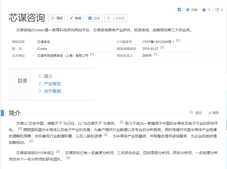Click the 简介 section heading
This screenshot has height=169, width=227.
[x=14, y=113]
